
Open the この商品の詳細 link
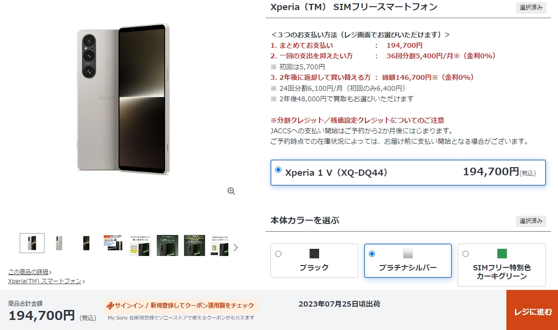(x=28, y=272)
